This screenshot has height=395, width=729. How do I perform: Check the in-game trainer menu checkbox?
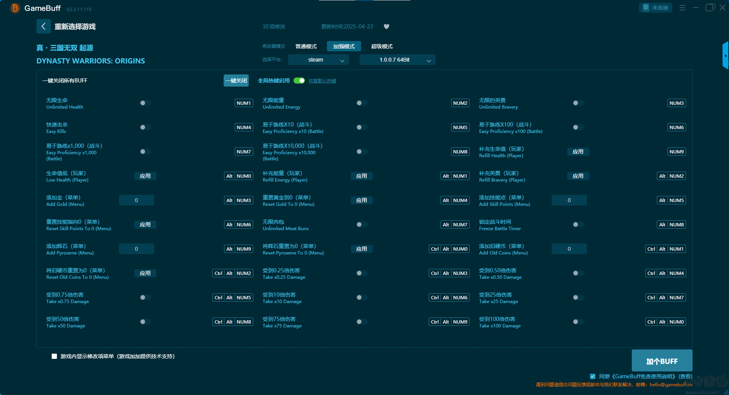tap(54, 356)
